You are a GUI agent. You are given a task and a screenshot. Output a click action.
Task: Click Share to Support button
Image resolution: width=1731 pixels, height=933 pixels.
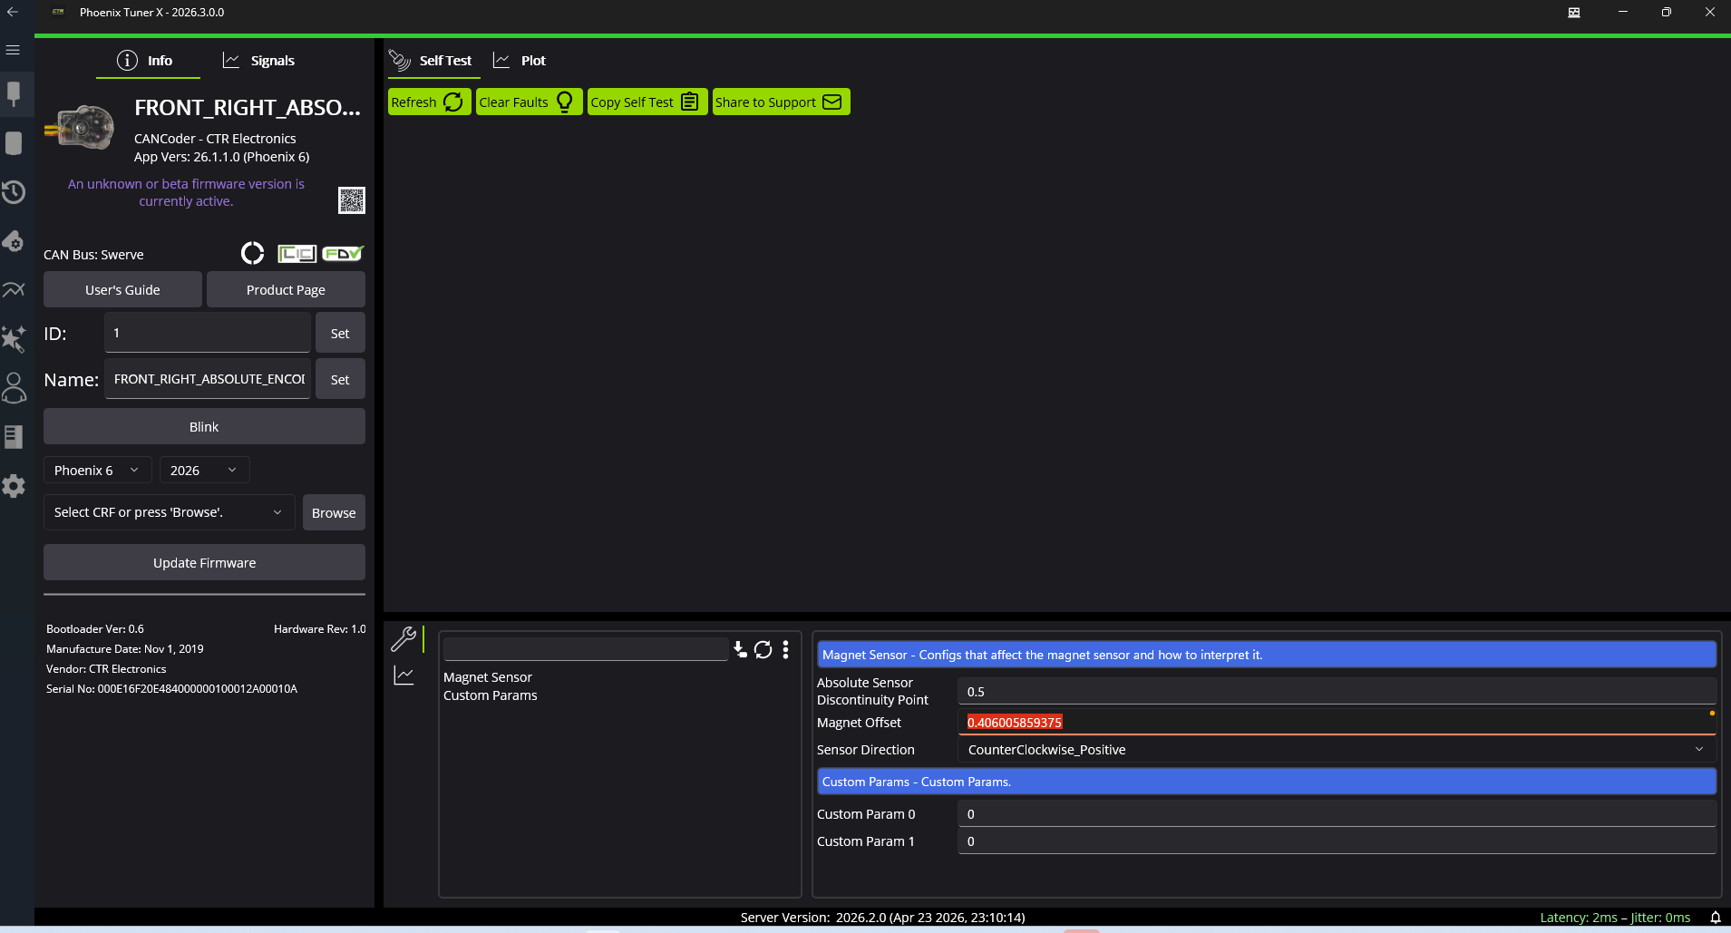coord(780,102)
